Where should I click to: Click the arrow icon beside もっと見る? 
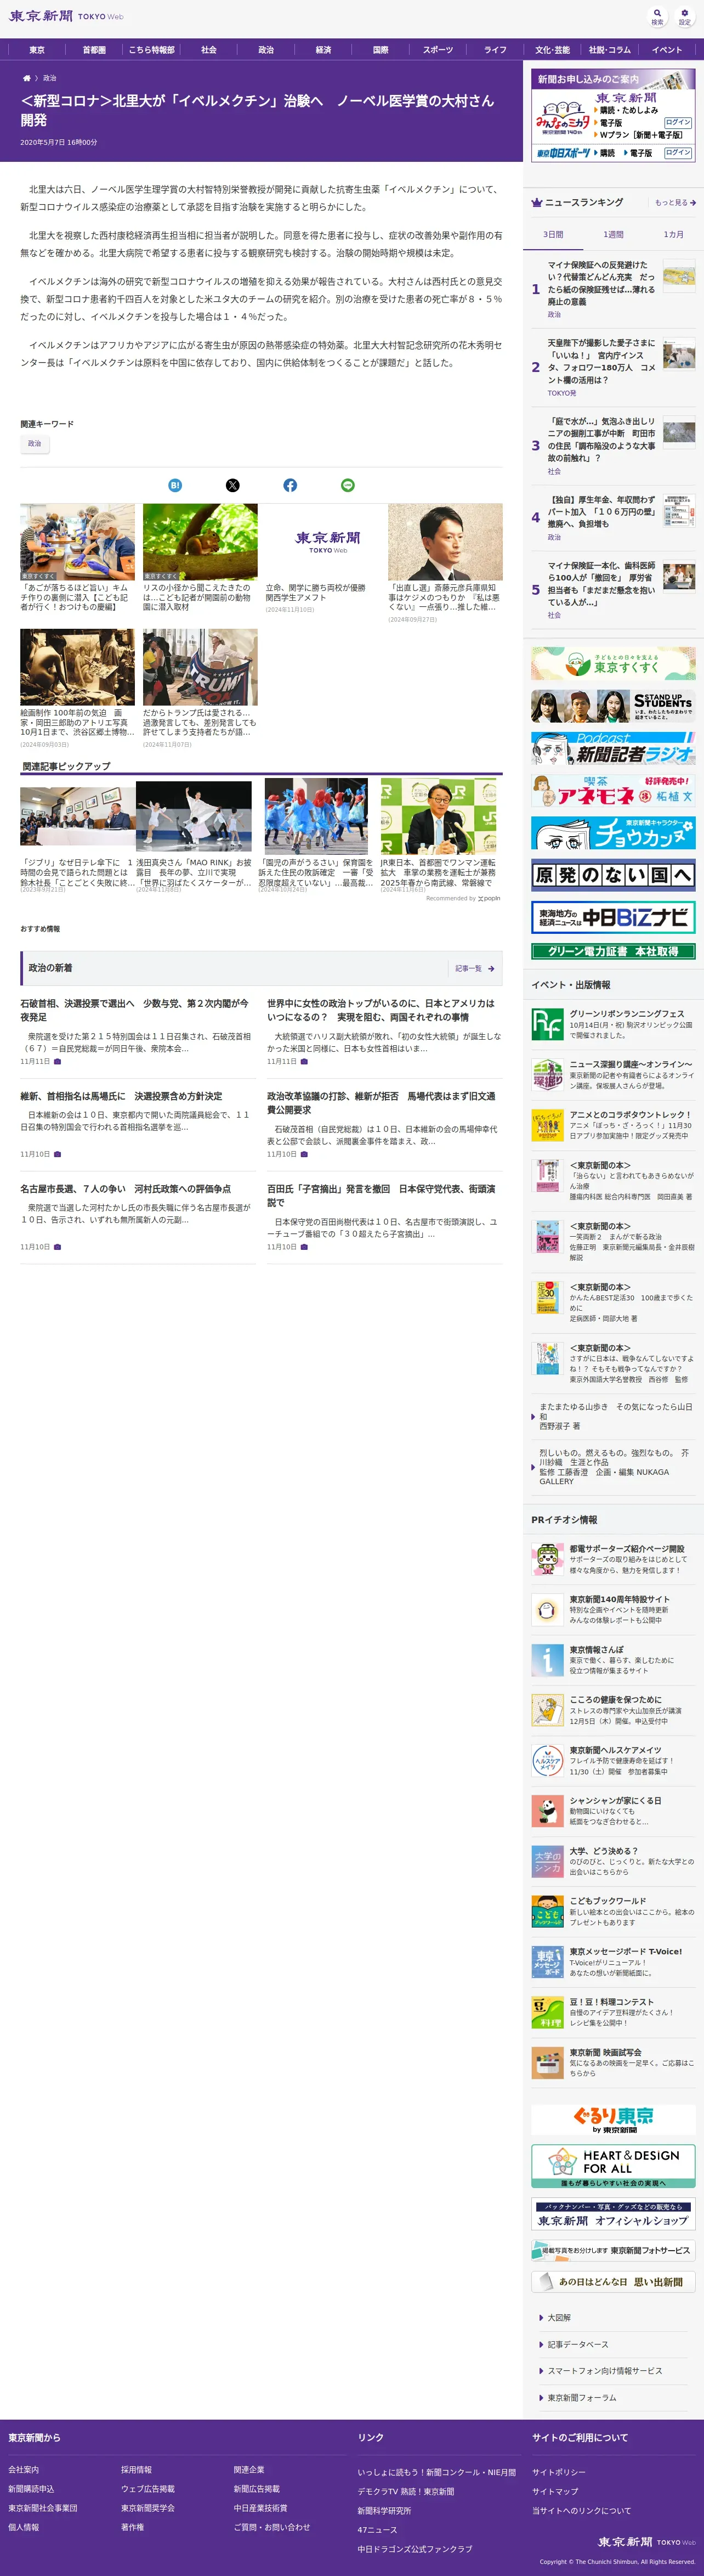pyautogui.click(x=693, y=203)
